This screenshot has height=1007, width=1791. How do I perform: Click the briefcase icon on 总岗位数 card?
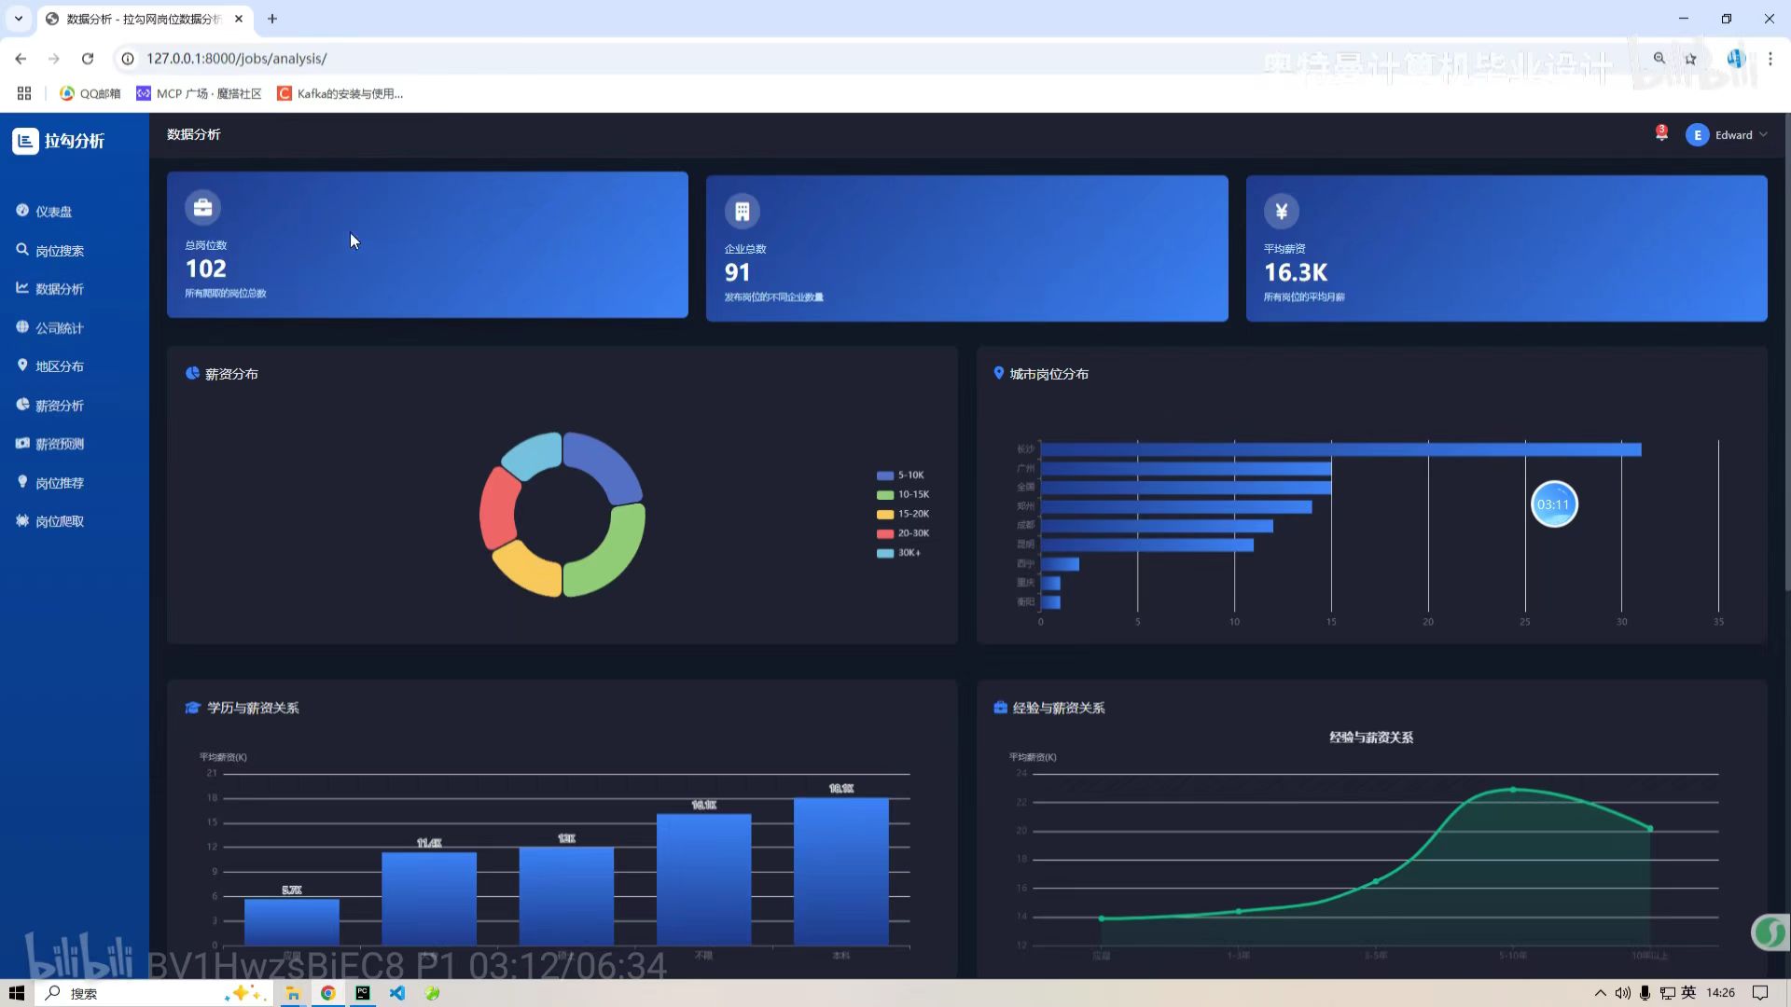point(202,207)
